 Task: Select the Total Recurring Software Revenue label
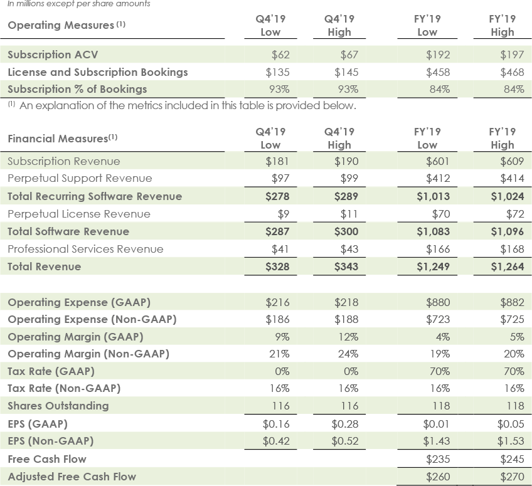(x=95, y=196)
